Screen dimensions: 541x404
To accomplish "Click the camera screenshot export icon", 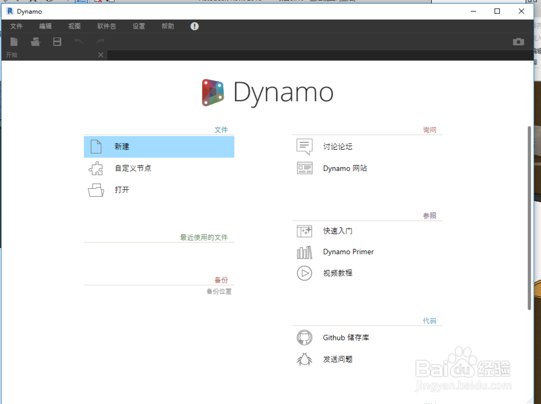I will pos(518,42).
